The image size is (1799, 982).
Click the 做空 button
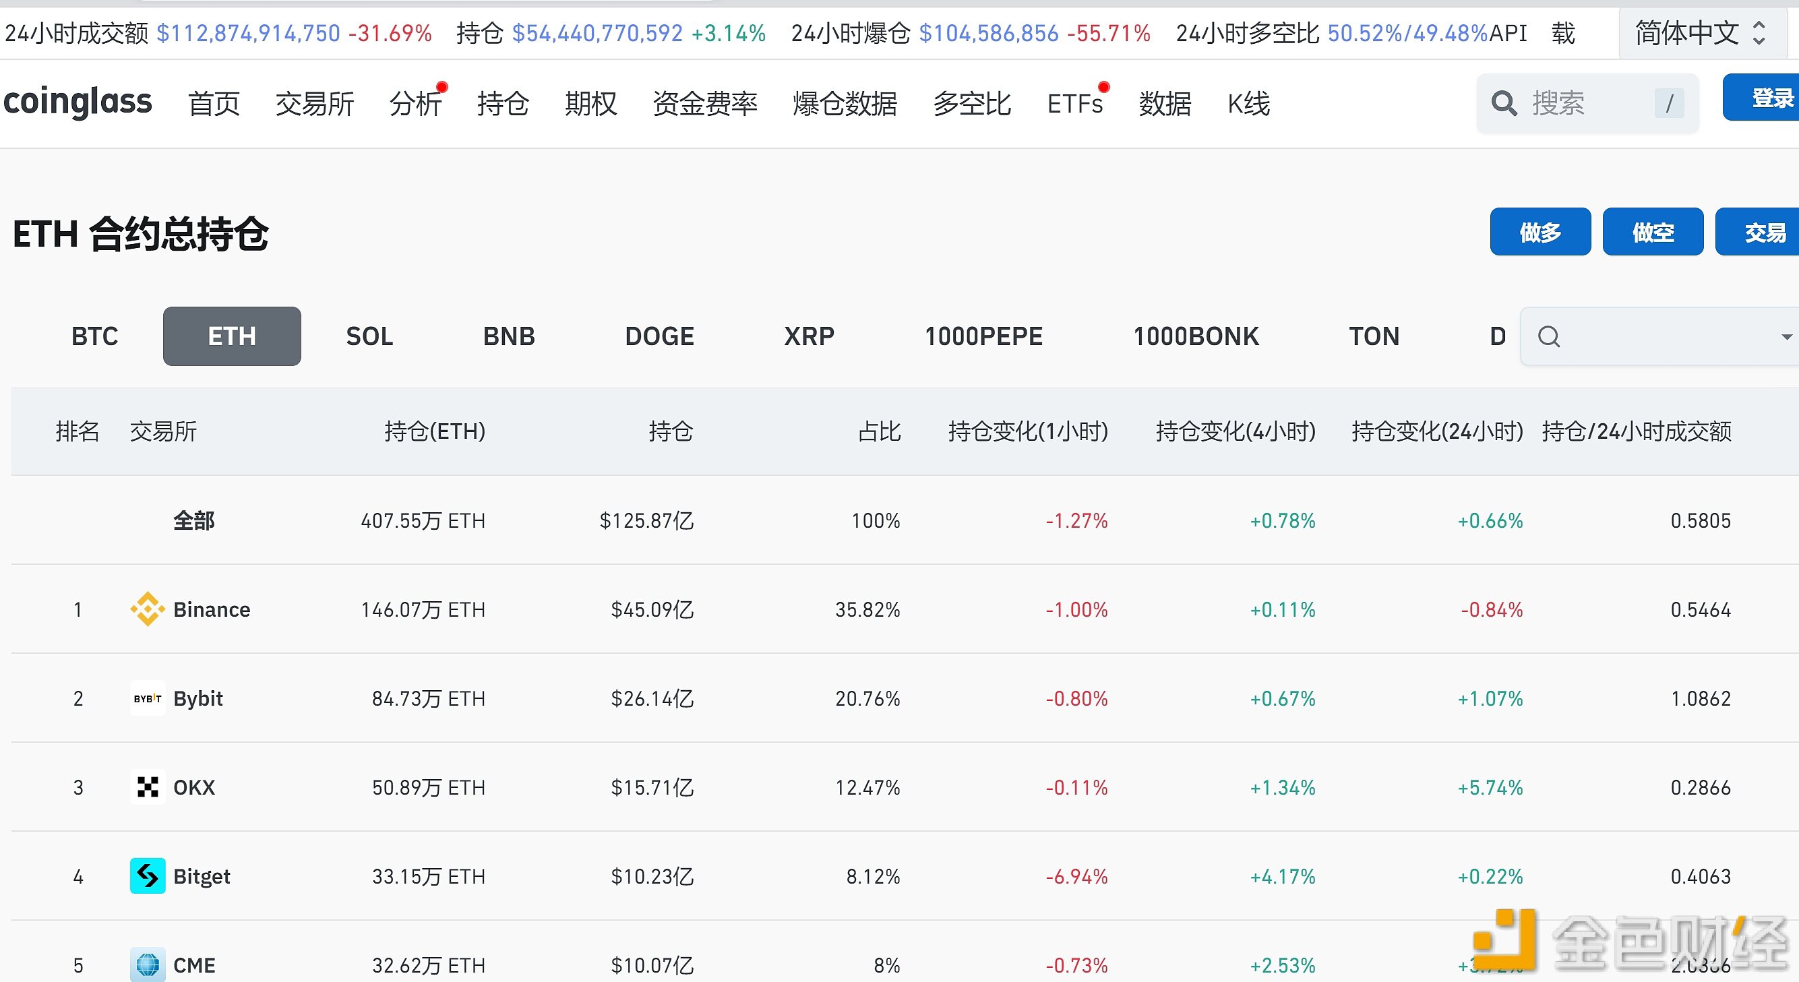(1652, 232)
